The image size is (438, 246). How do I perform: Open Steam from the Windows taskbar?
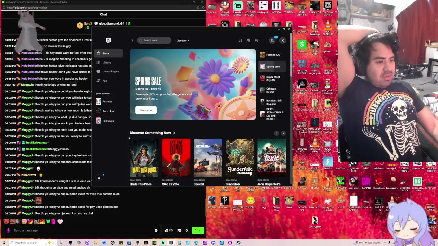[x=238, y=243]
